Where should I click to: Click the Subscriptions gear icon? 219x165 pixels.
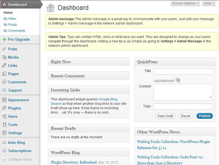pos(4,151)
